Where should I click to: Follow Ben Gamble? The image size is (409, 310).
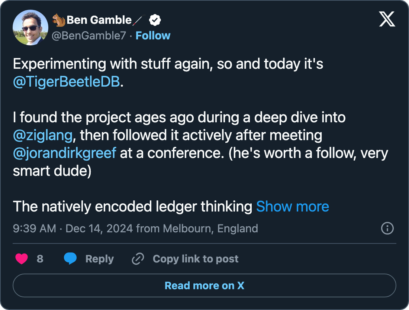(153, 36)
